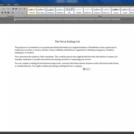Open the Paragraph dialog launcher
Screen dimensions: 134x134
click(25, 16)
